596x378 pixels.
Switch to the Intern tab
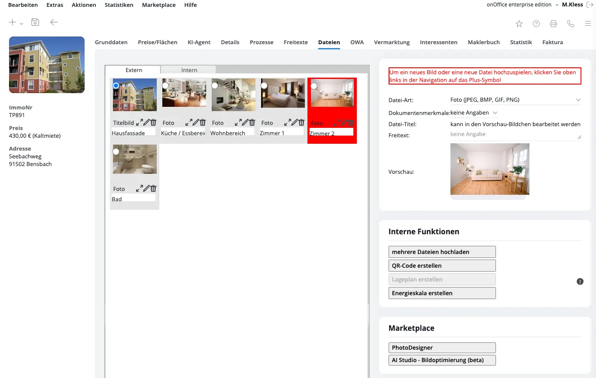click(189, 70)
